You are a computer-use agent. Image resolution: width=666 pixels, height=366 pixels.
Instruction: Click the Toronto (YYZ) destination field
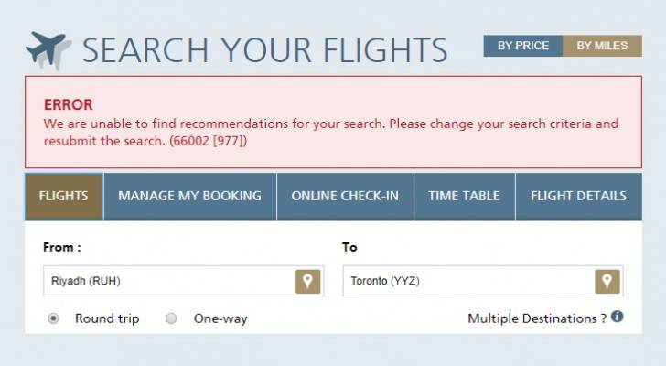coord(468,281)
